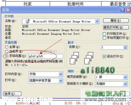
Task: Click the uncollated pages illustration on right
Action: point(89,58)
